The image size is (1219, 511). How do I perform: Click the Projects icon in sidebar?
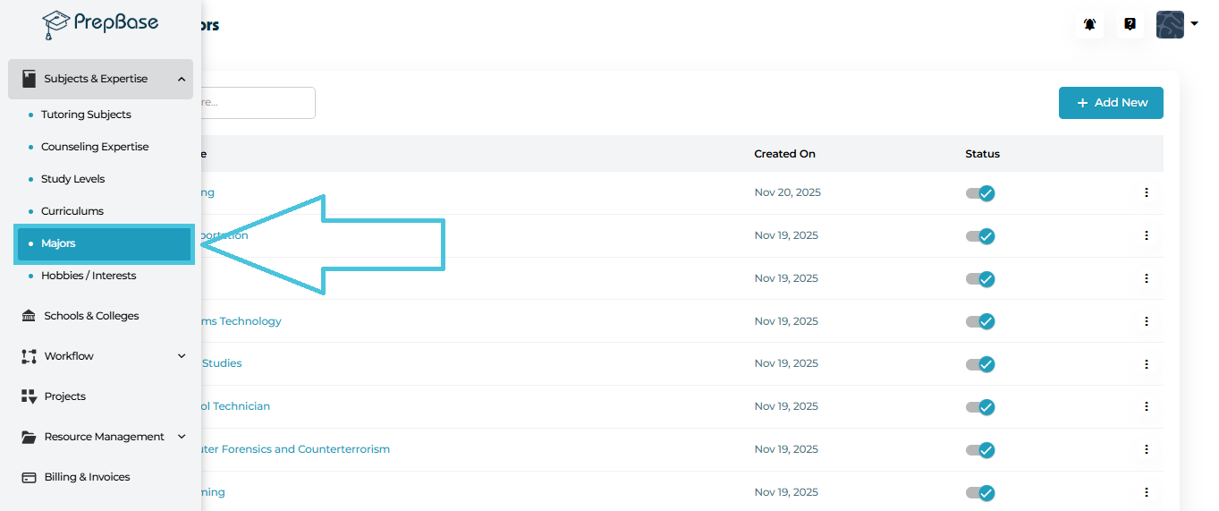(29, 396)
